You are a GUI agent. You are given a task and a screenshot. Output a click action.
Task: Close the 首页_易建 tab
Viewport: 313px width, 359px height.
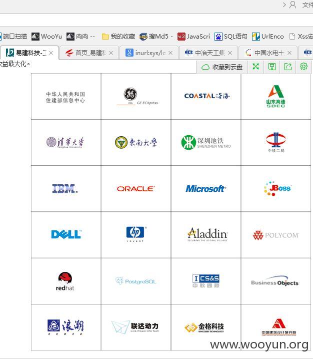click(111, 53)
